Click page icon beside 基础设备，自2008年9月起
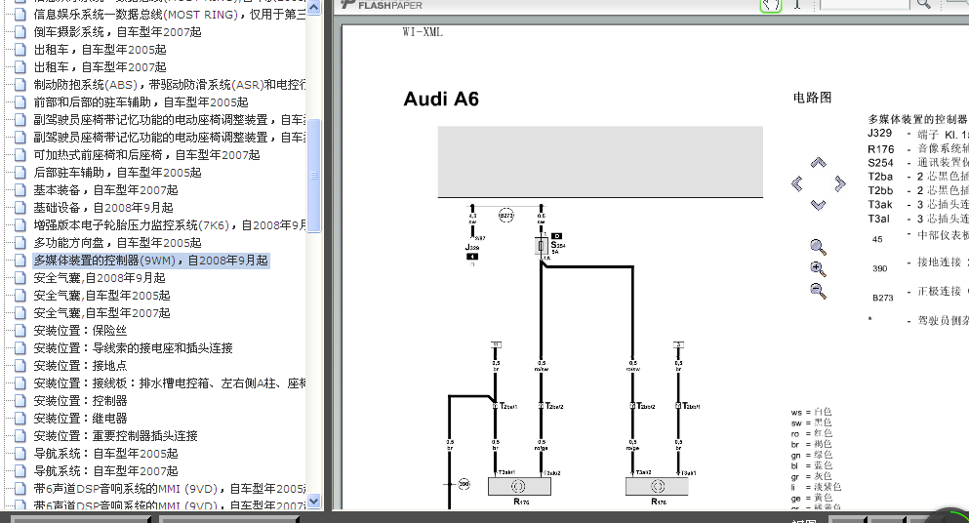The image size is (969, 523). [x=20, y=208]
